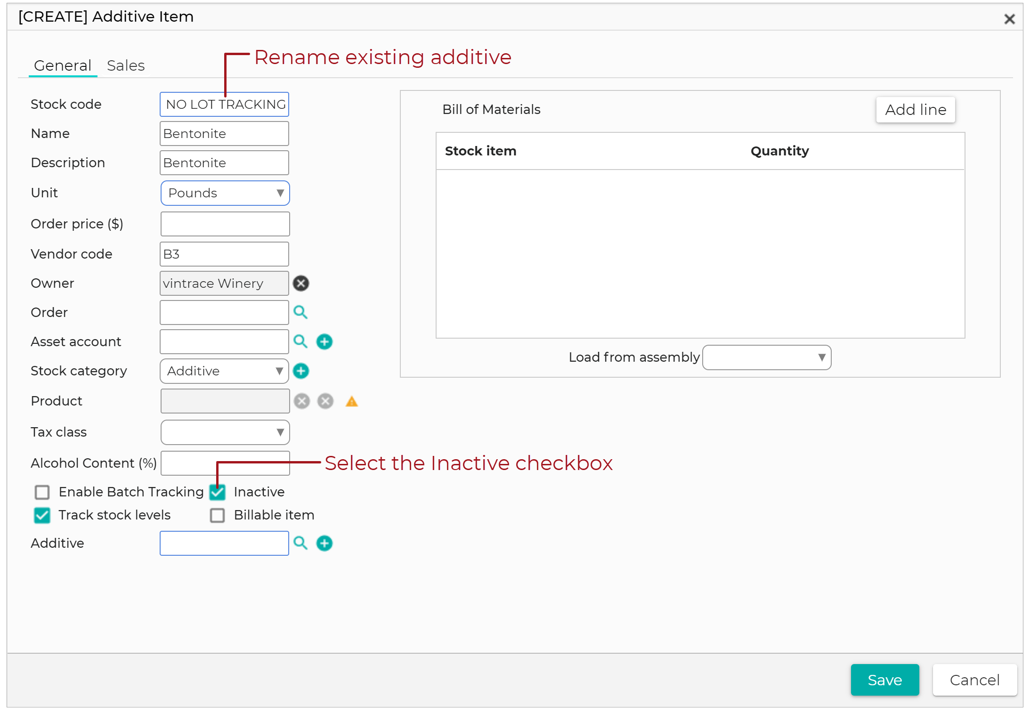Expand the Tax class dropdown
This screenshot has width=1030, height=714.
tap(225, 432)
